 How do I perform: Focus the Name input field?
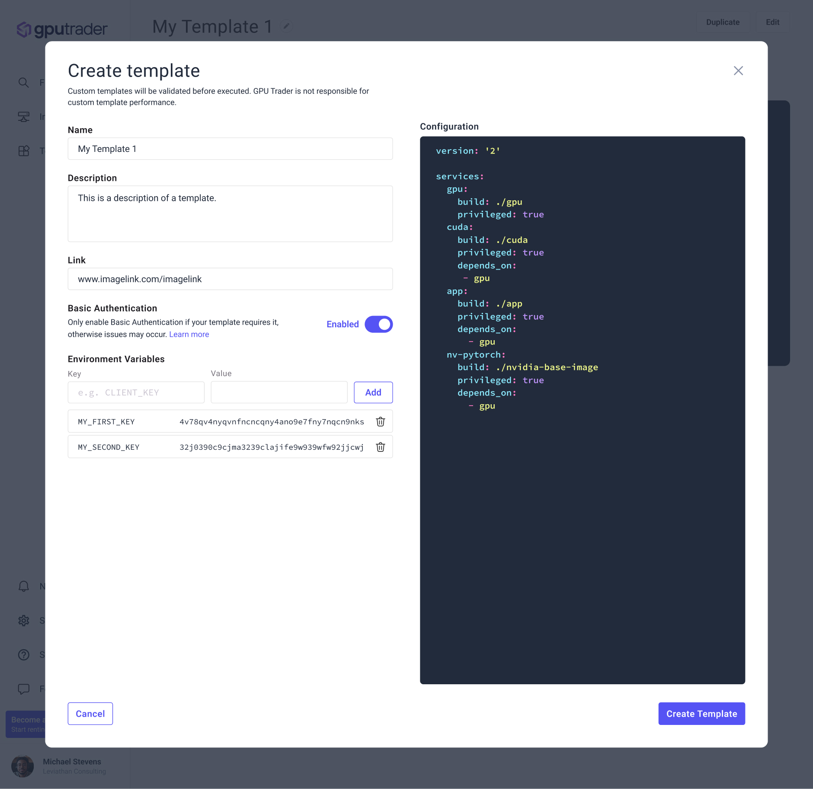(230, 149)
